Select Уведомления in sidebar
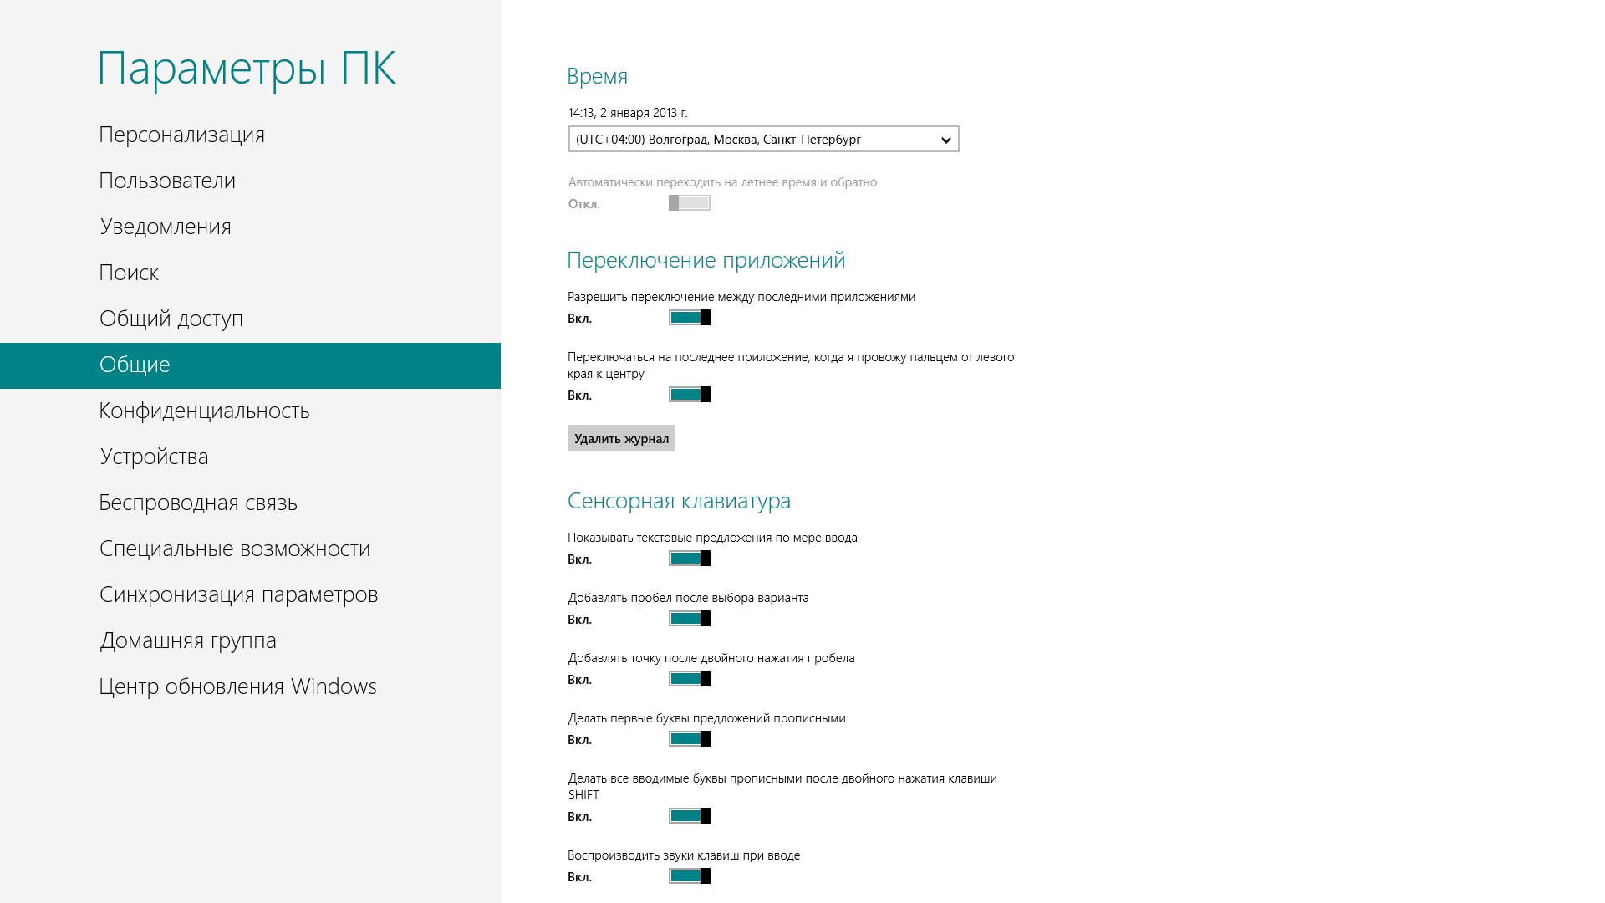The image size is (1605, 903). (x=166, y=227)
